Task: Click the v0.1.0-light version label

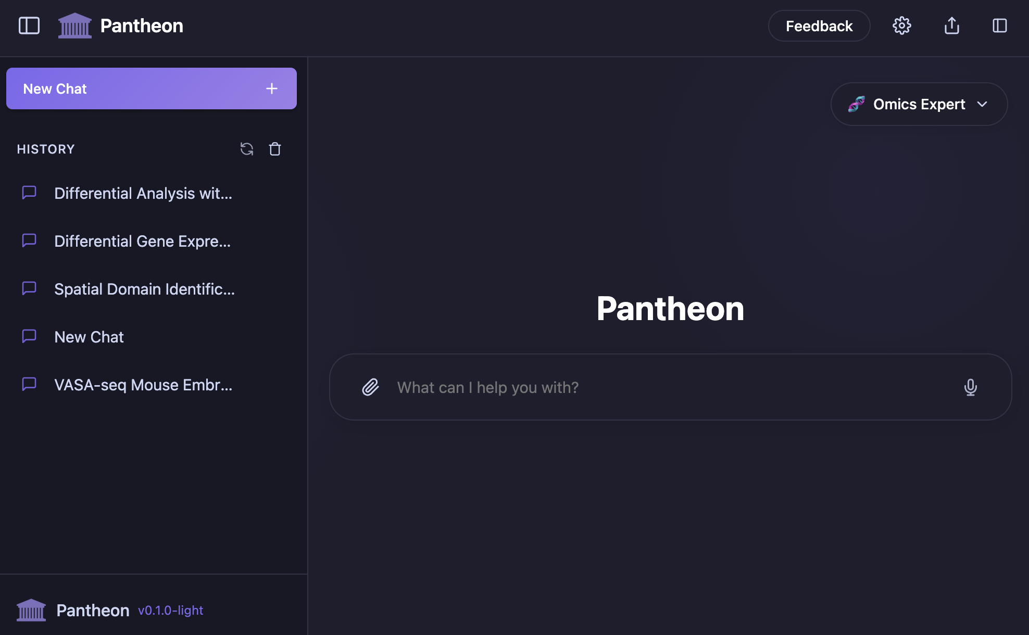Action: coord(170,610)
